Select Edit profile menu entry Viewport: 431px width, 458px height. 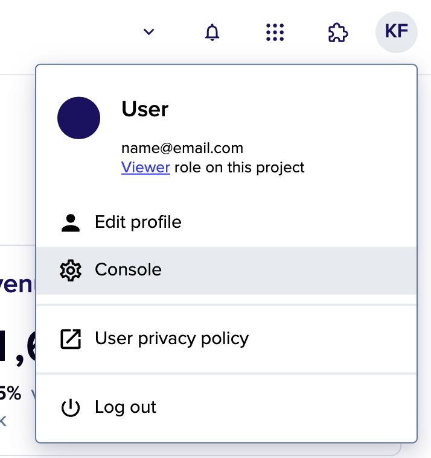(226, 222)
